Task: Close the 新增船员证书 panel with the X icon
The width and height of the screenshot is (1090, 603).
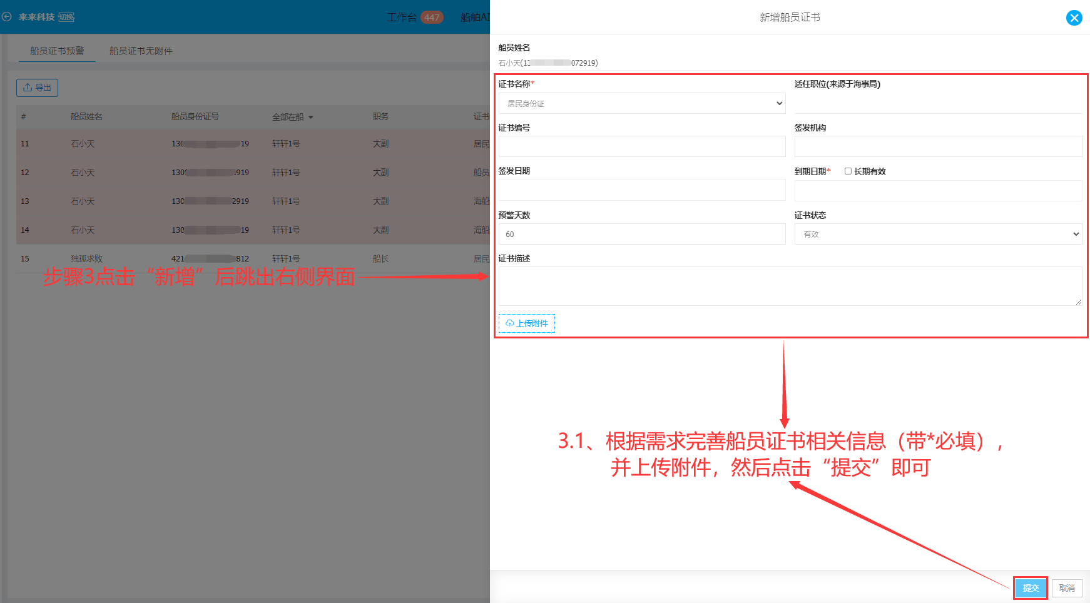Action: (1074, 18)
